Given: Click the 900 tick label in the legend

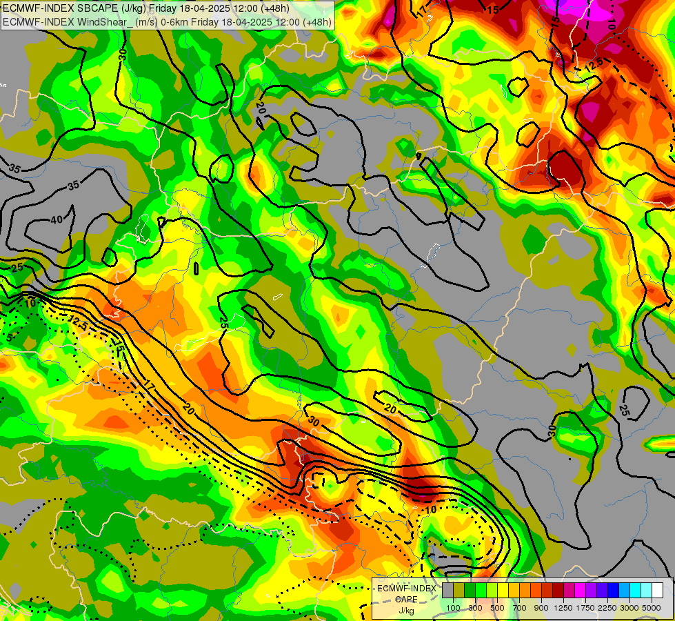Looking at the screenshot, I should (x=541, y=608).
